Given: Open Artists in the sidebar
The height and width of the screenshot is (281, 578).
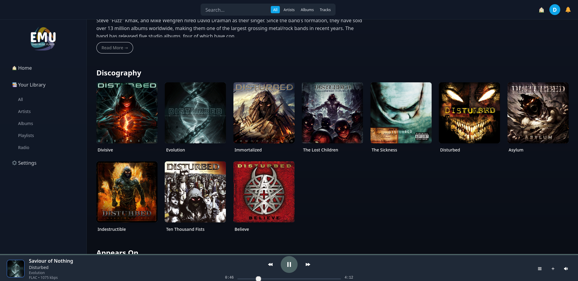Looking at the screenshot, I should tap(24, 111).
